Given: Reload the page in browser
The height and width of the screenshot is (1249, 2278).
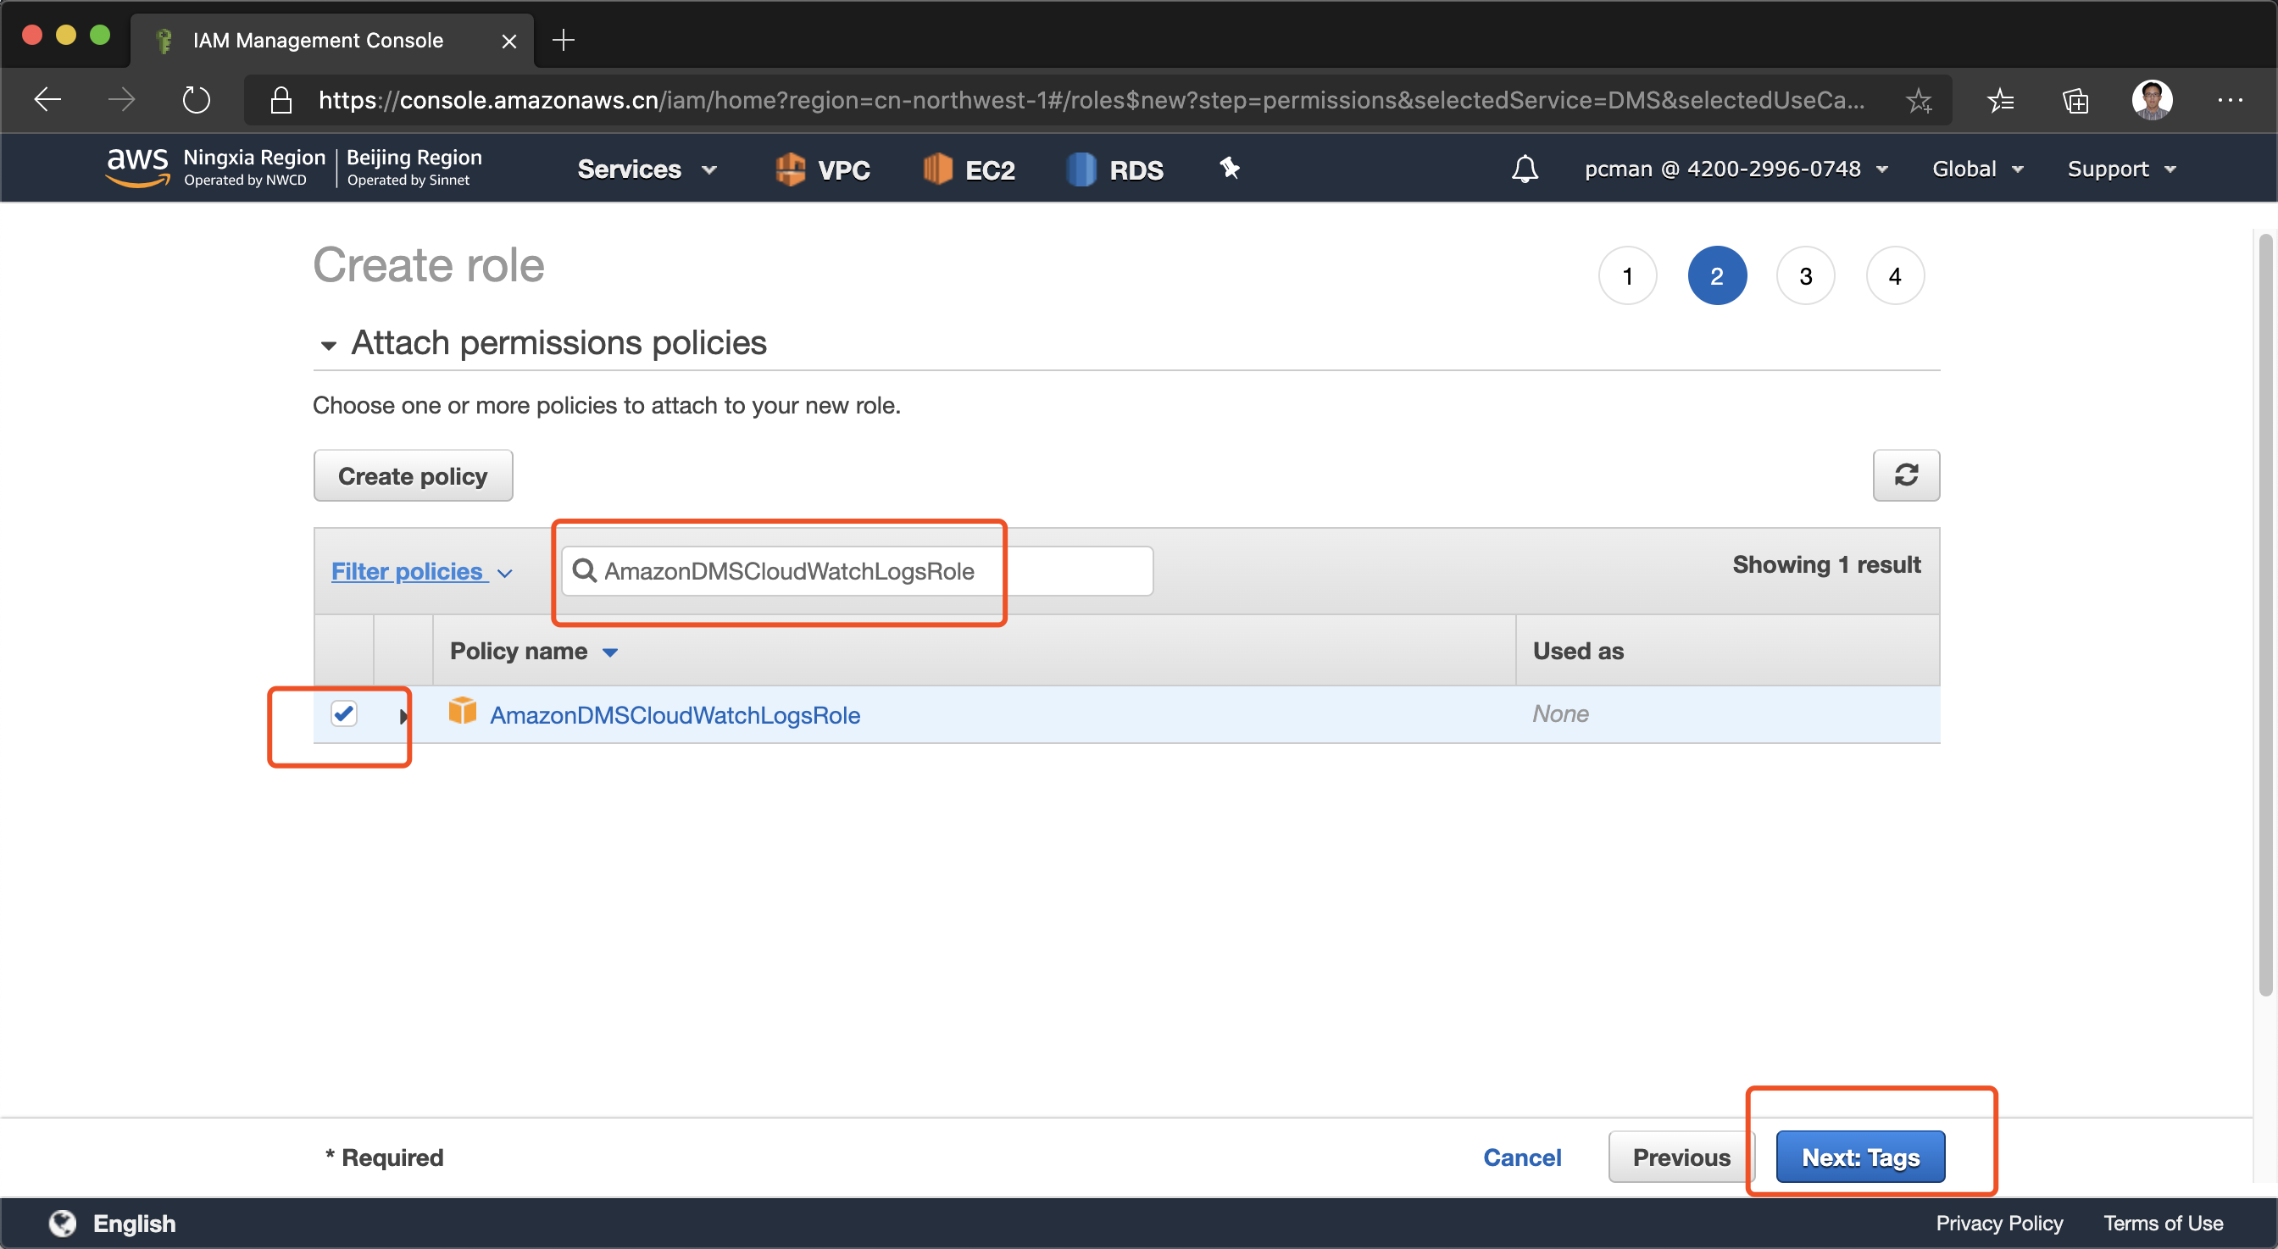Looking at the screenshot, I should tap(196, 100).
